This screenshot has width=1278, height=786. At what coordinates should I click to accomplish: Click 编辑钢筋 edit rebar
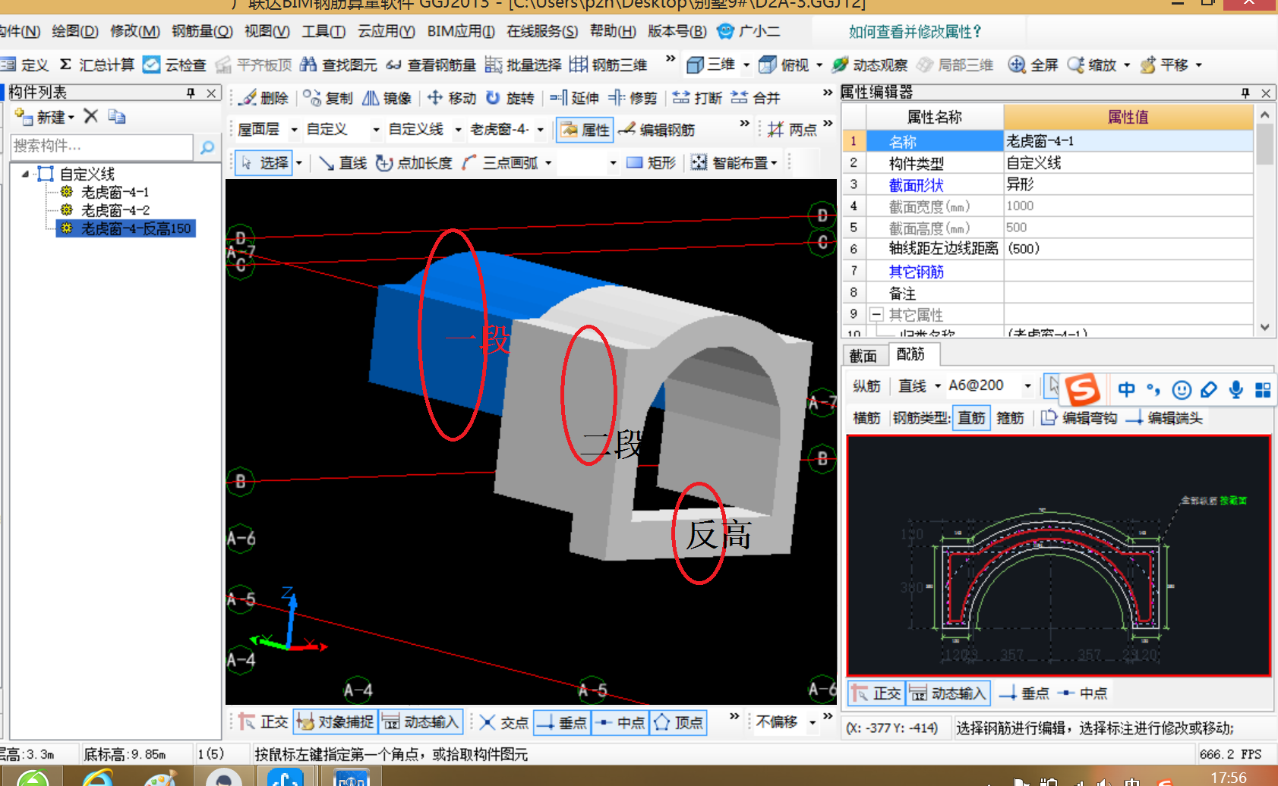coord(657,130)
